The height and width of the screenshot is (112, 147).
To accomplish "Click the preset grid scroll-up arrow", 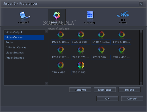I will (141, 32).
